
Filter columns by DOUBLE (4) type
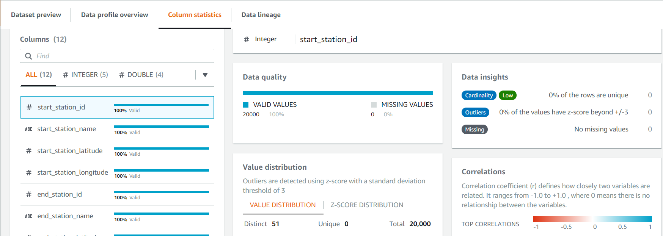pyautogui.click(x=141, y=75)
